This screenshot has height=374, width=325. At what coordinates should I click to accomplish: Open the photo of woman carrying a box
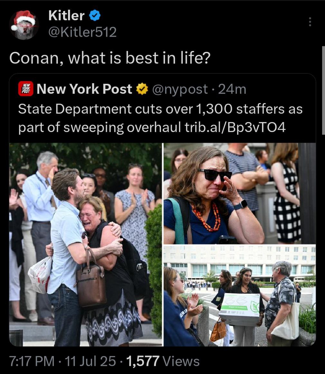[240, 295]
